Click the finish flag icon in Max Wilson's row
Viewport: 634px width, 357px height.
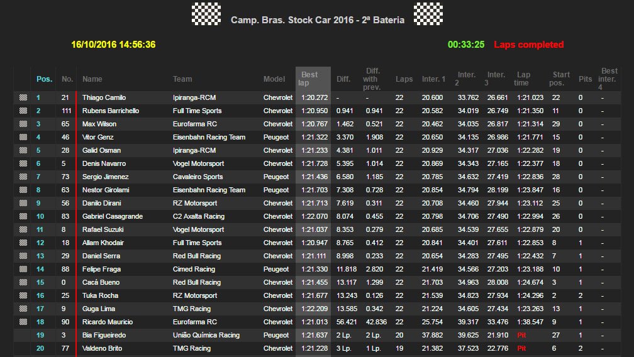(23, 124)
